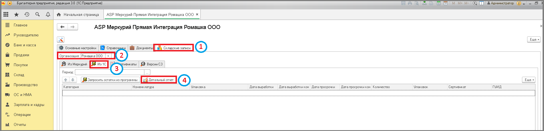The height and width of the screenshot is (131, 544).
Task: Open the Favorites star icon
Action: [16, 14]
